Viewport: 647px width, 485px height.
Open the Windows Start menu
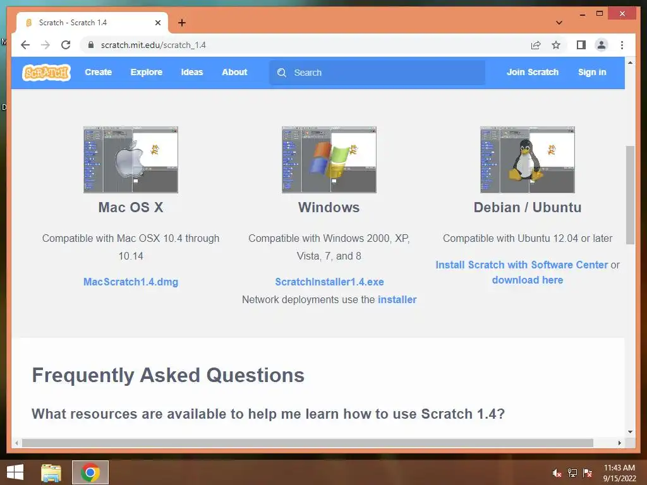pos(15,472)
